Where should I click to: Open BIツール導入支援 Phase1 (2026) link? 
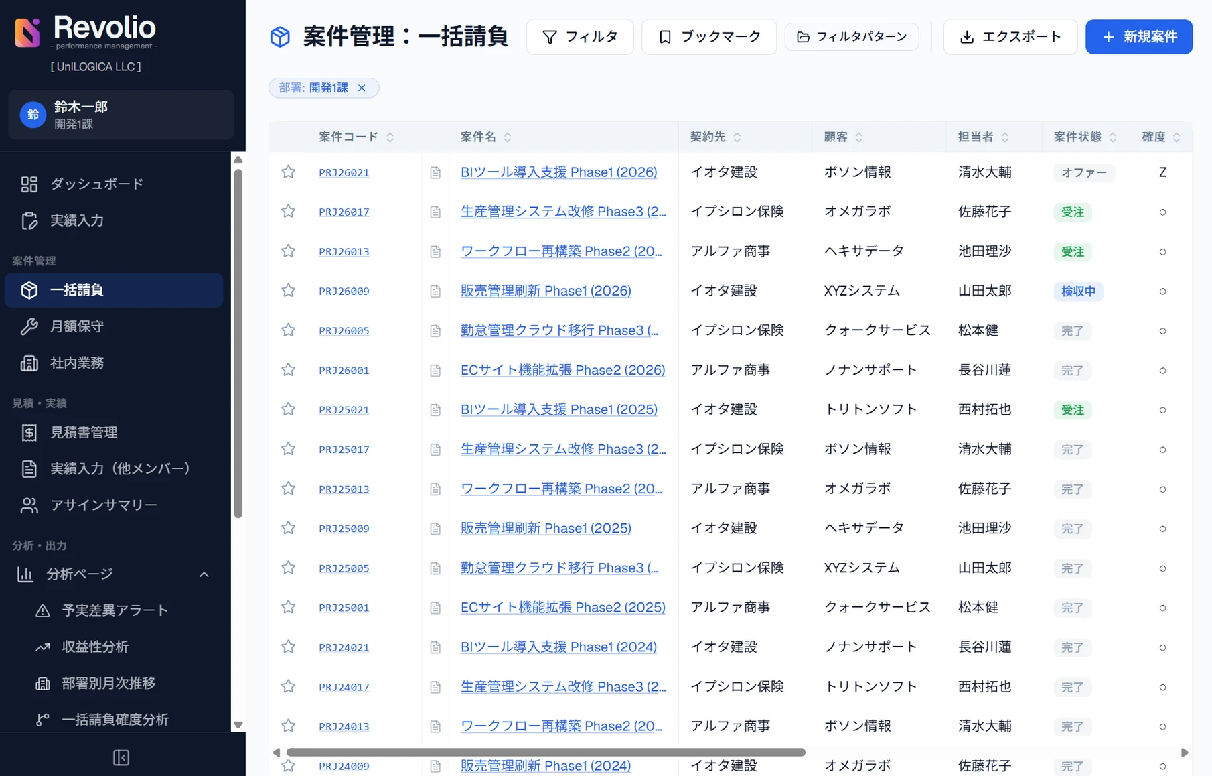click(x=558, y=172)
